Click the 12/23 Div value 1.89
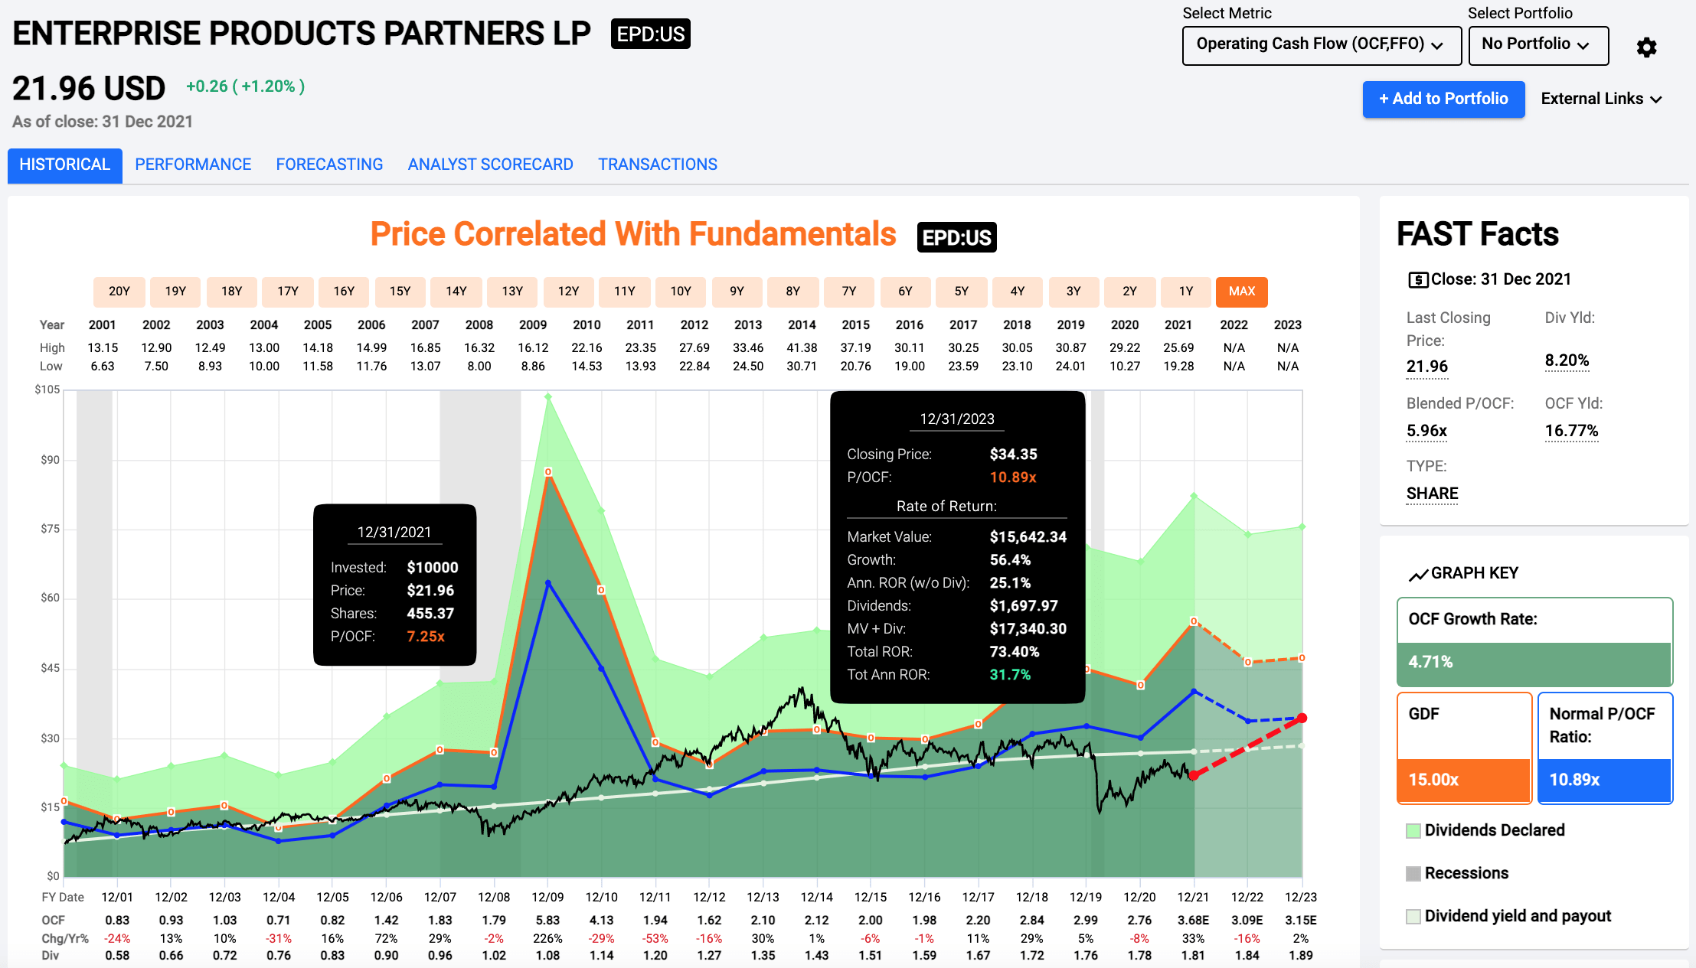The width and height of the screenshot is (1696, 968). coord(1301,956)
